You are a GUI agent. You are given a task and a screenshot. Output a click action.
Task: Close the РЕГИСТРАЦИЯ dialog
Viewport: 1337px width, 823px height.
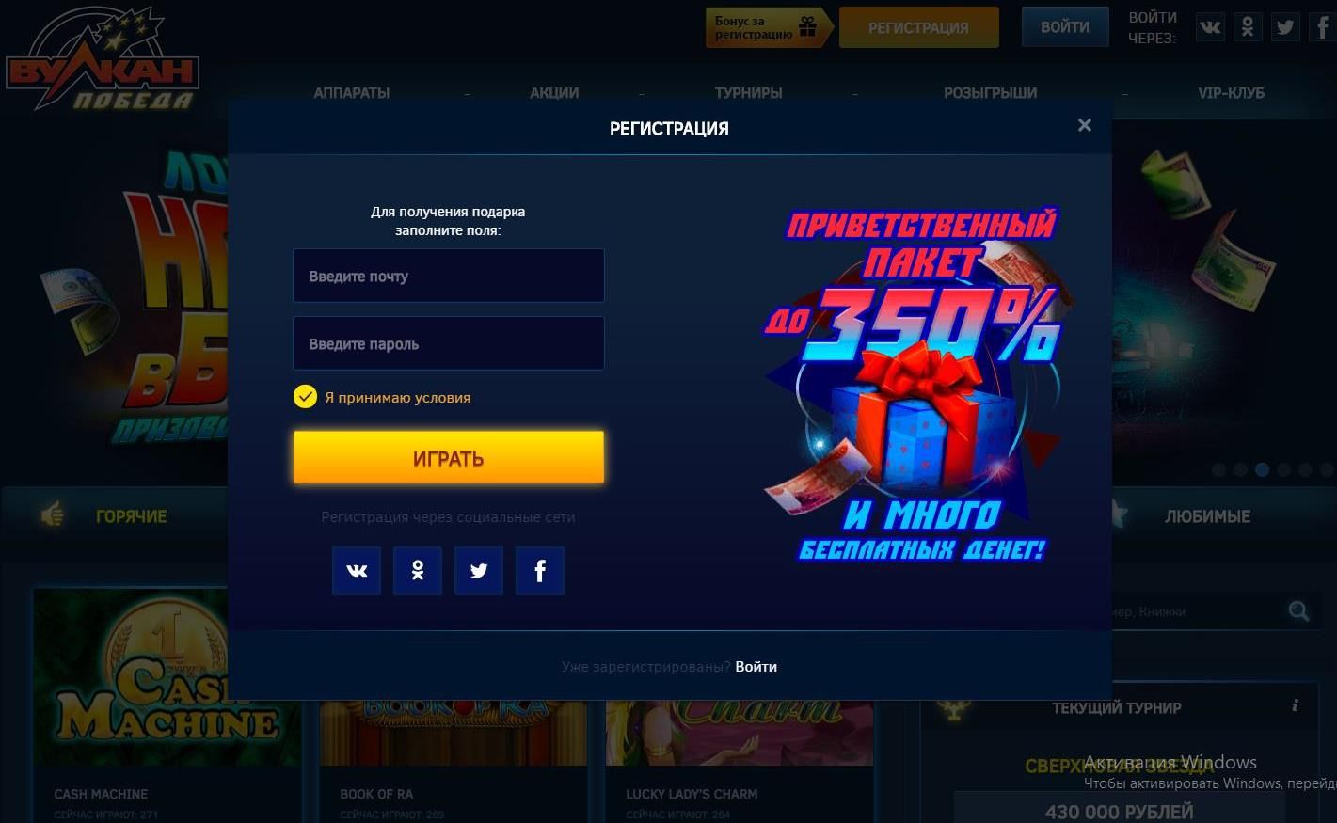(x=1085, y=125)
